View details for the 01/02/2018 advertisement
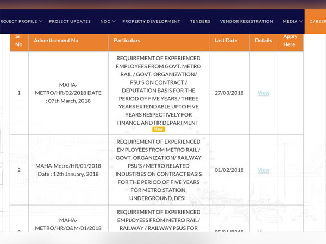Viewport: 326px width, 244px height. point(264,170)
